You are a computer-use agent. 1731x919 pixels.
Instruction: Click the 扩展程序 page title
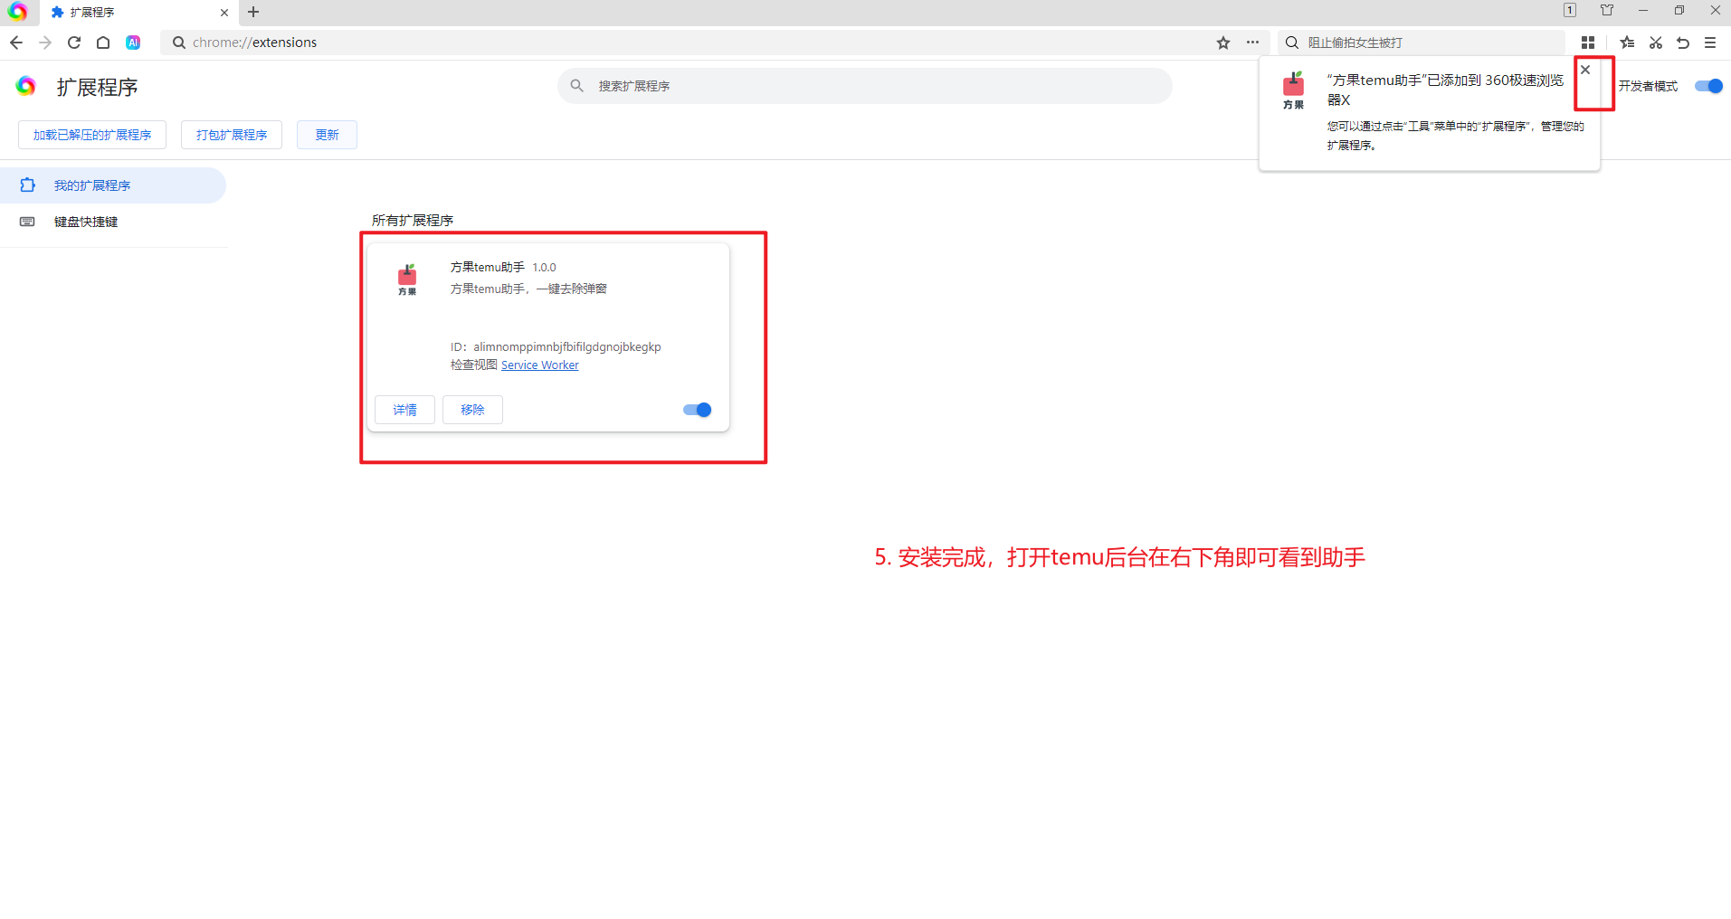[x=98, y=87]
